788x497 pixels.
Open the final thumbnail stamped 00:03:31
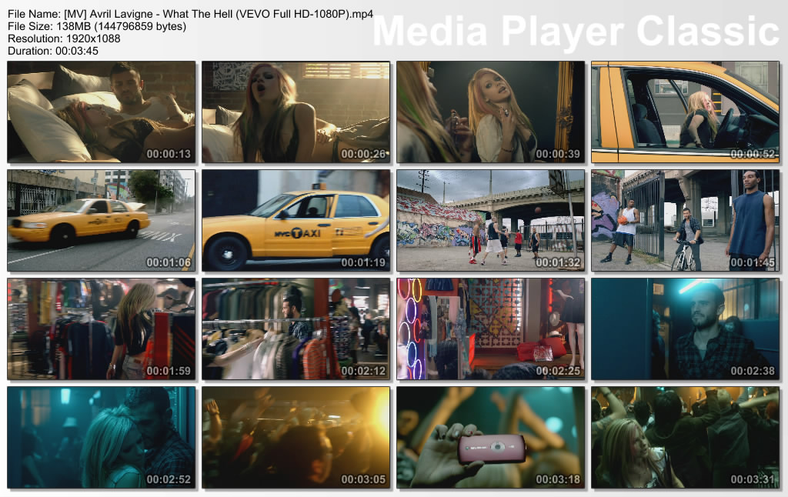coord(686,438)
